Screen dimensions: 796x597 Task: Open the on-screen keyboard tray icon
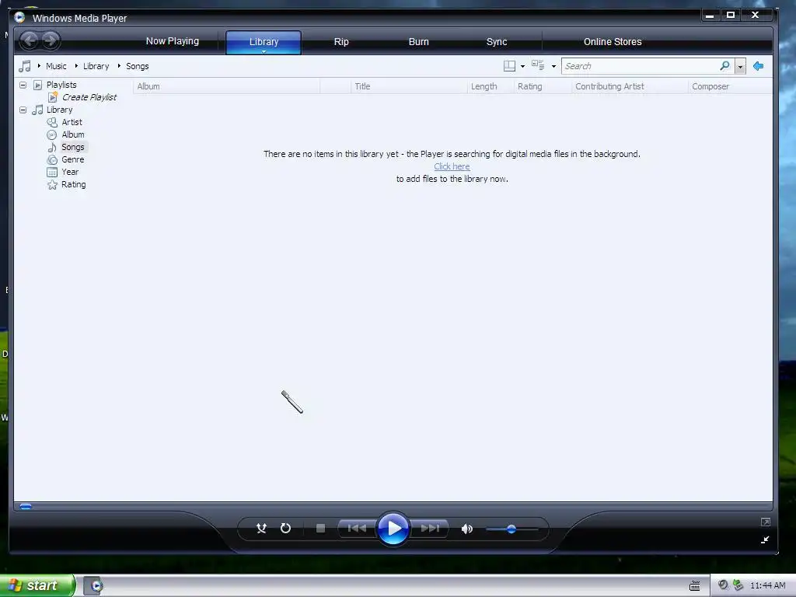694,586
